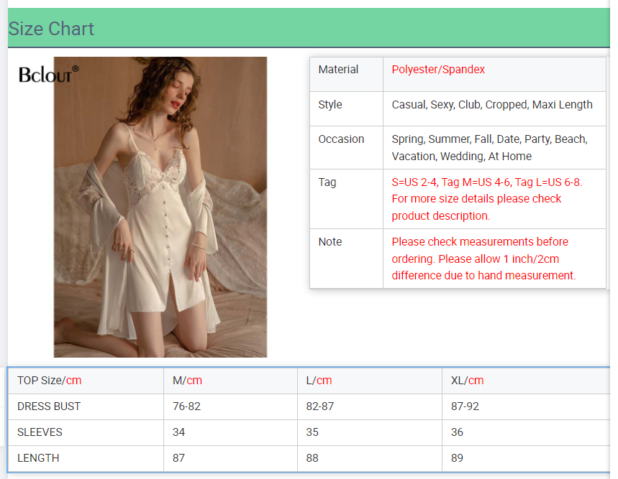Click the Bclout brand logo

tap(48, 75)
